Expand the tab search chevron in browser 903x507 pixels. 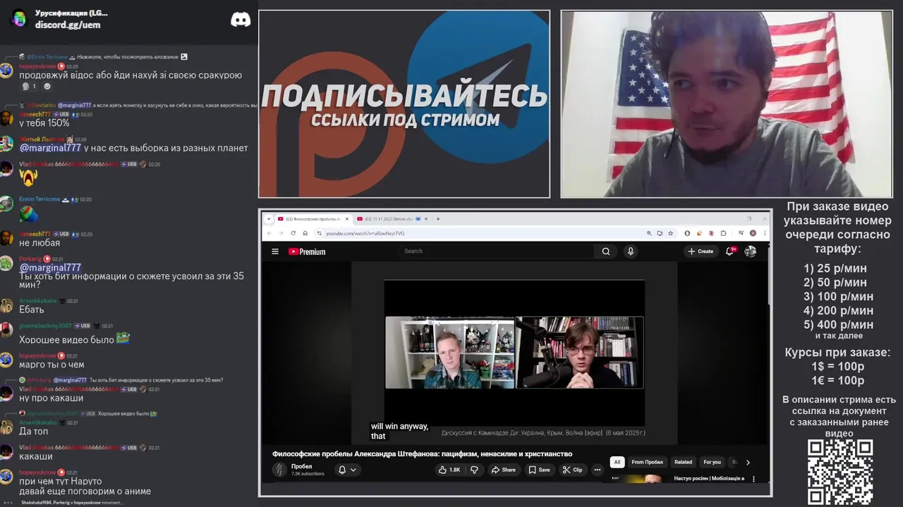click(269, 219)
